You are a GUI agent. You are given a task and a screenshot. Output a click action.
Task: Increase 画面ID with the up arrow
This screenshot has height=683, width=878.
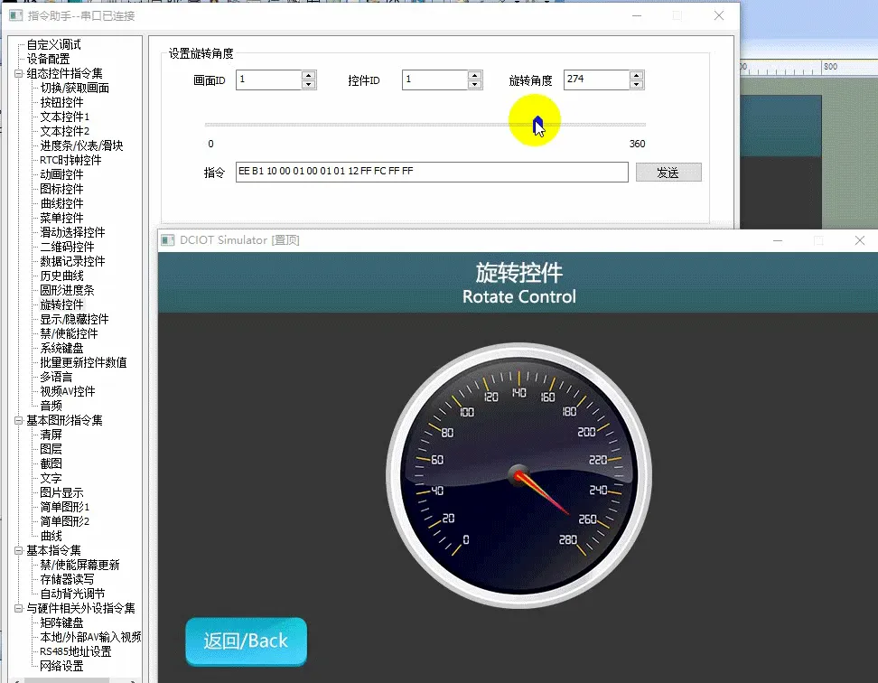(x=308, y=75)
